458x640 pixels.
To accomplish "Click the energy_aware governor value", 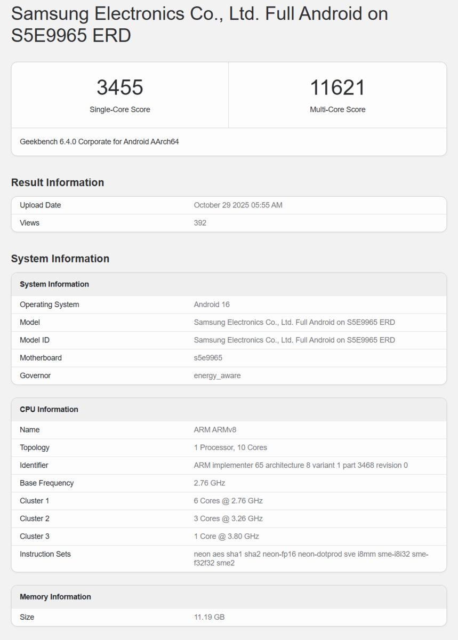I will (217, 375).
